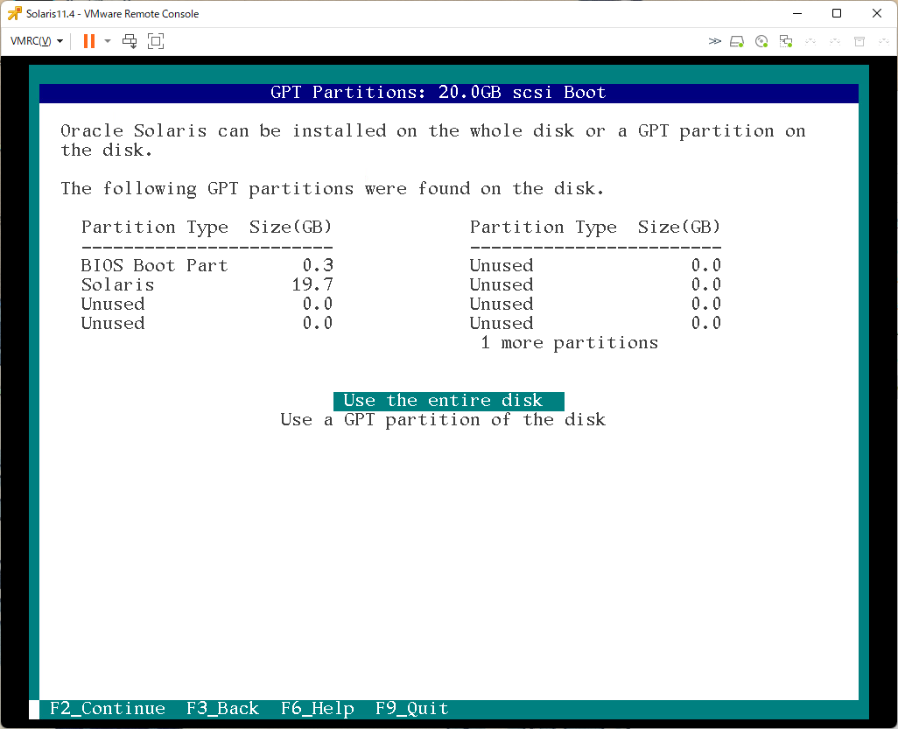
Task: Click the greyed-out archive box device icon
Action: (859, 41)
